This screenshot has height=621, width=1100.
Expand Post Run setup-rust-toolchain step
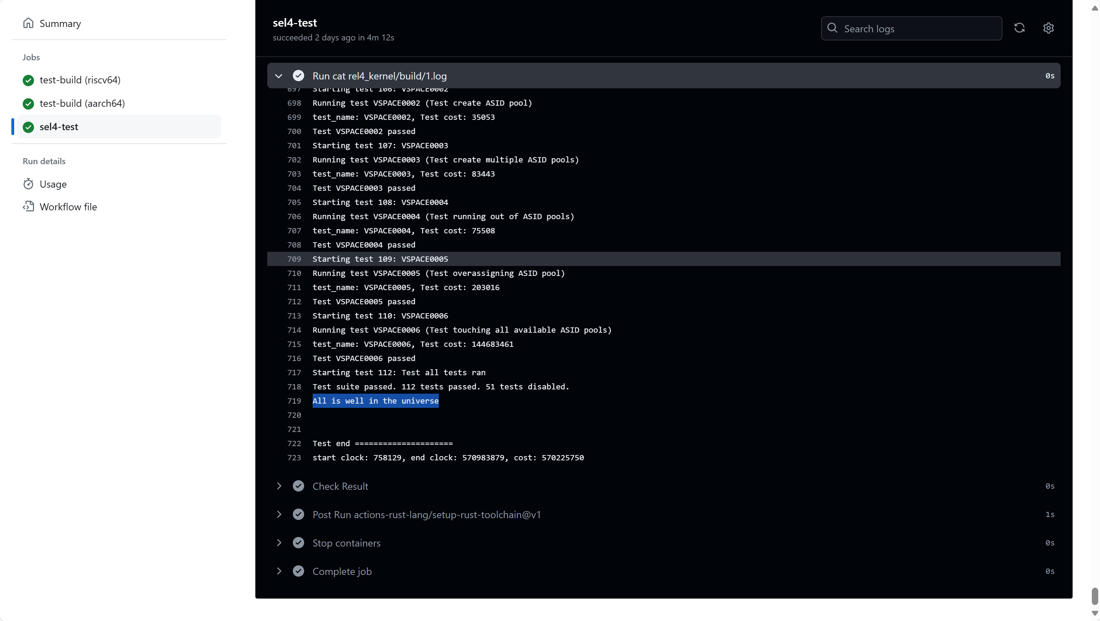point(279,514)
